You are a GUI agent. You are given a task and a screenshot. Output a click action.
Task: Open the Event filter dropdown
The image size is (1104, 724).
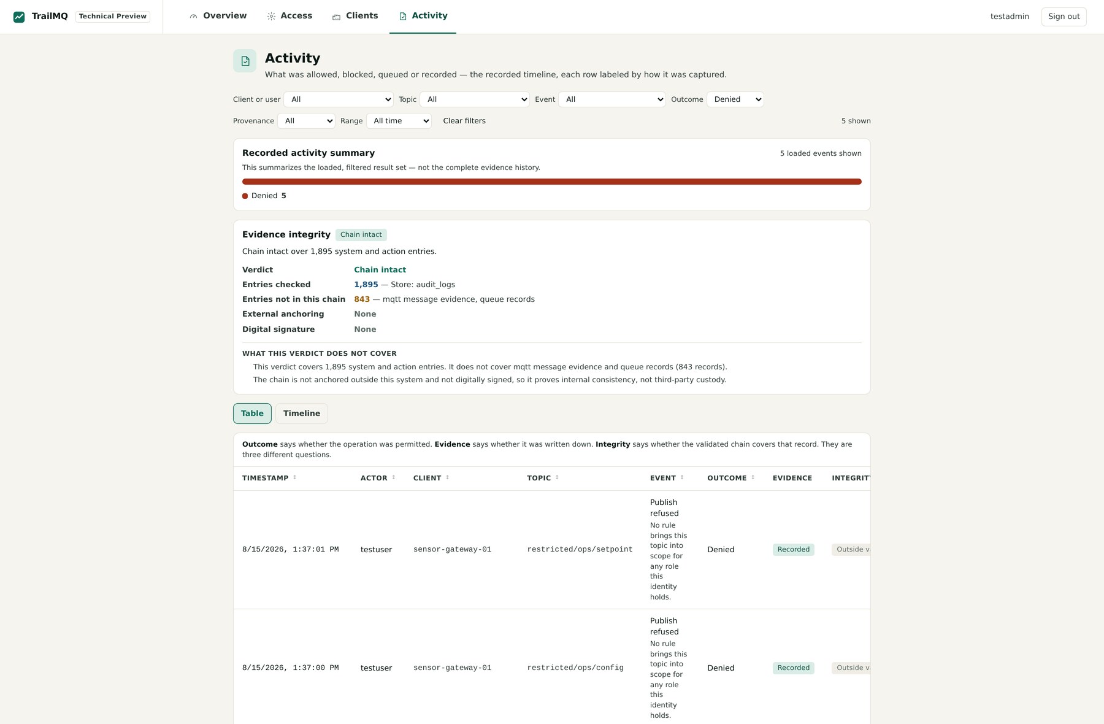(612, 99)
